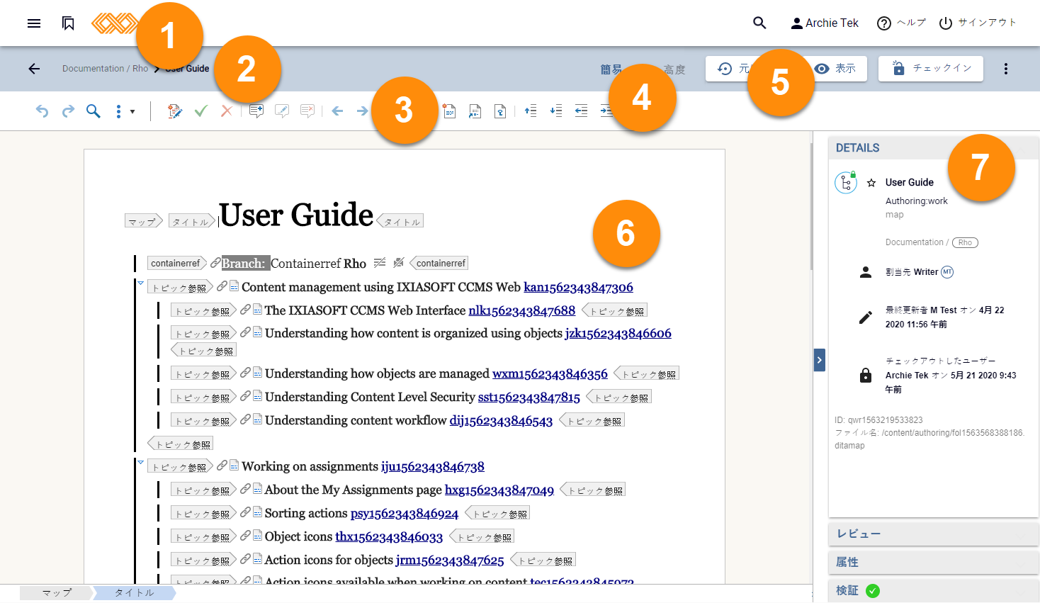Viewport: 1040px width, 603px height.
Task: Open link jzk1562343846606
Action: coord(618,333)
